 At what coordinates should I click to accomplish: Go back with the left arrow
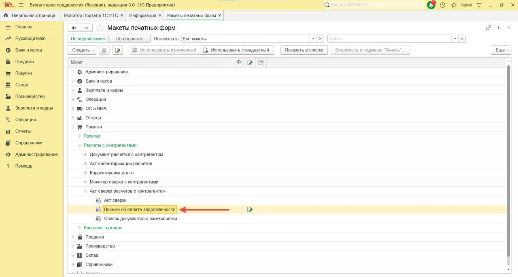click(x=74, y=28)
